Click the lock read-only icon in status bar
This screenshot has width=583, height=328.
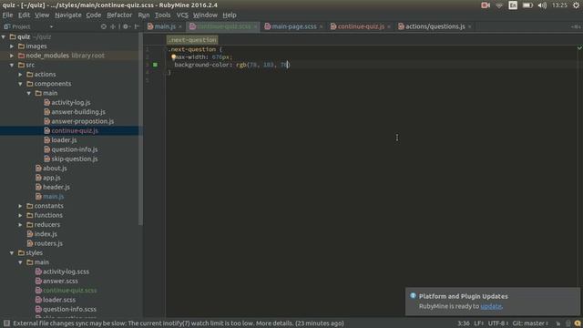(558, 323)
